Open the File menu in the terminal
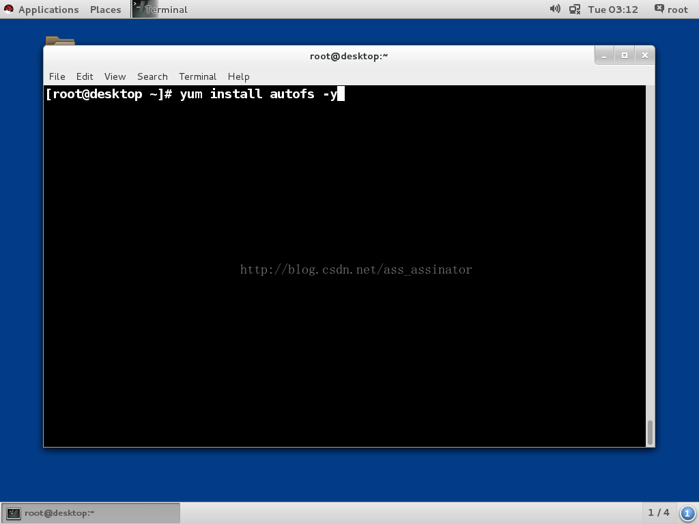Viewport: 699px width, 524px height. click(57, 76)
